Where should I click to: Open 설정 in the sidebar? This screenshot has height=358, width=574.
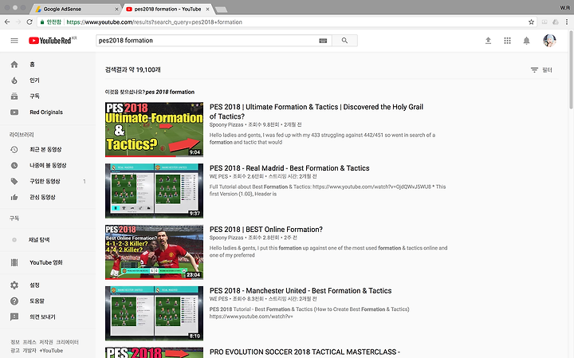tap(34, 285)
